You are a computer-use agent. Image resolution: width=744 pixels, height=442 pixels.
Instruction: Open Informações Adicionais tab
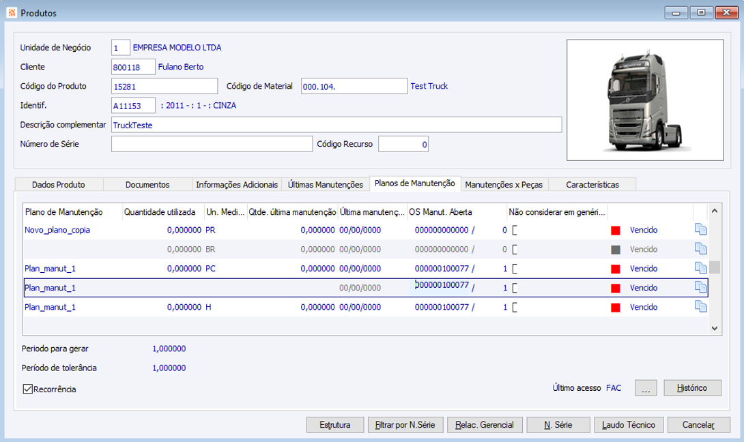237,184
